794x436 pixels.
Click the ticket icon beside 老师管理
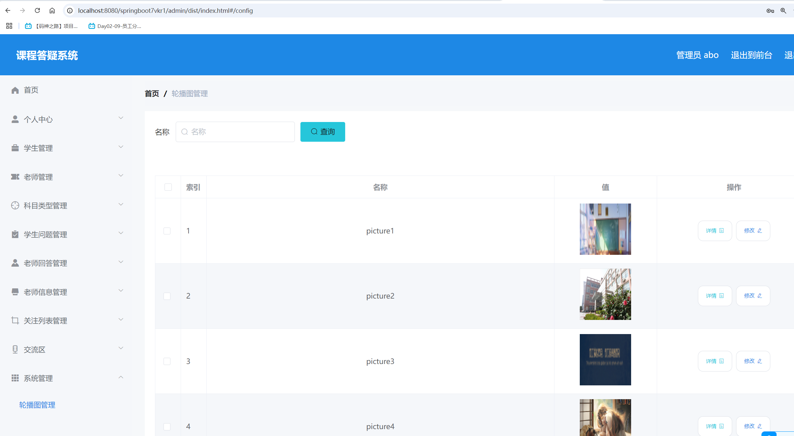coord(15,177)
